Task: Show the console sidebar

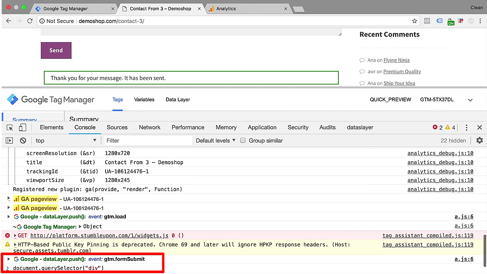Action: pyautogui.click(x=9, y=140)
